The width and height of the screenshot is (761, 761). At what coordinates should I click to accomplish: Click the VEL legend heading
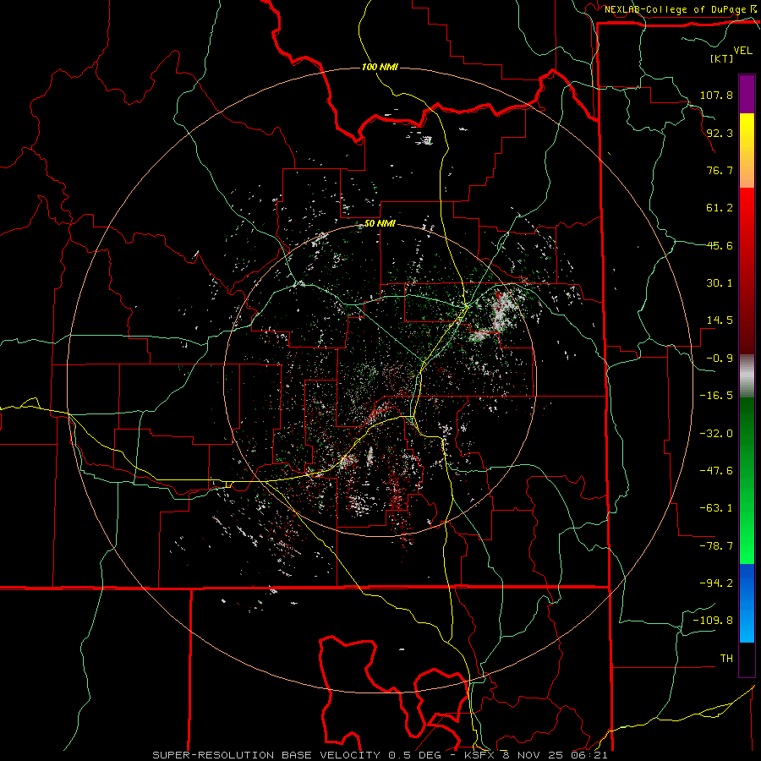pos(742,51)
